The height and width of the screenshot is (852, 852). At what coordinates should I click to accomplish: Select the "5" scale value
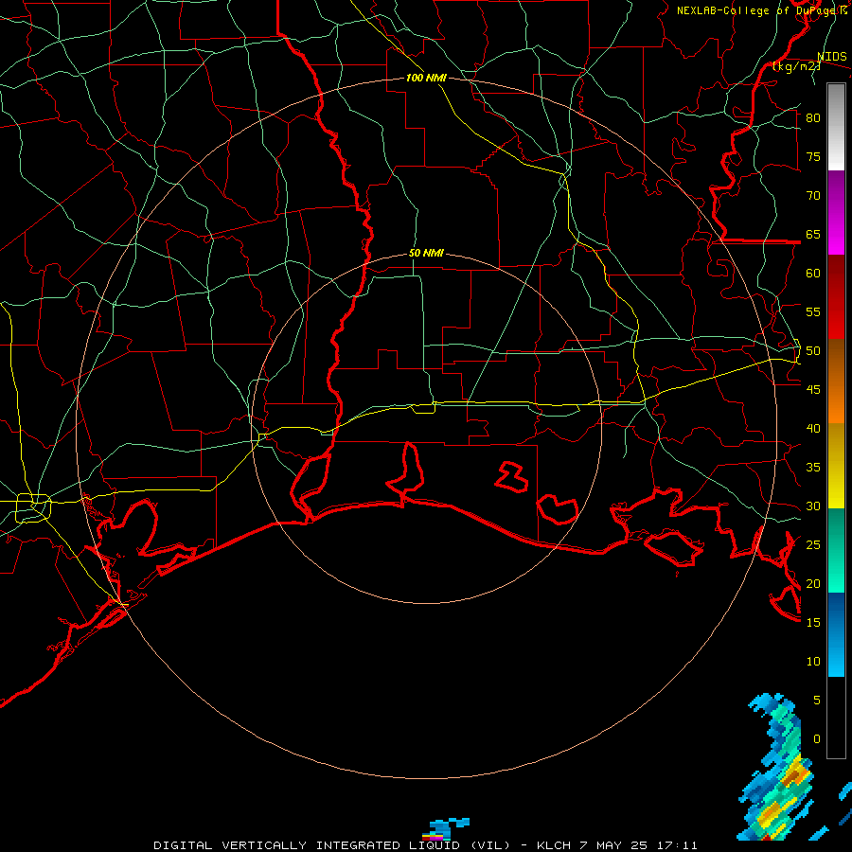pyautogui.click(x=817, y=701)
